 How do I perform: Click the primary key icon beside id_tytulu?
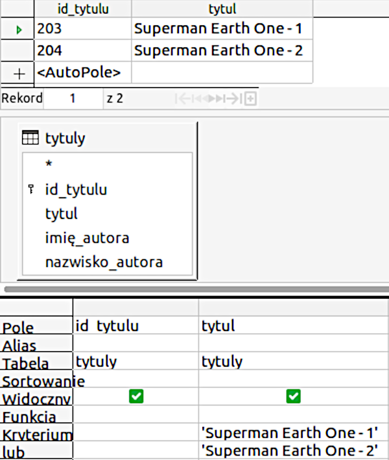click(30, 189)
